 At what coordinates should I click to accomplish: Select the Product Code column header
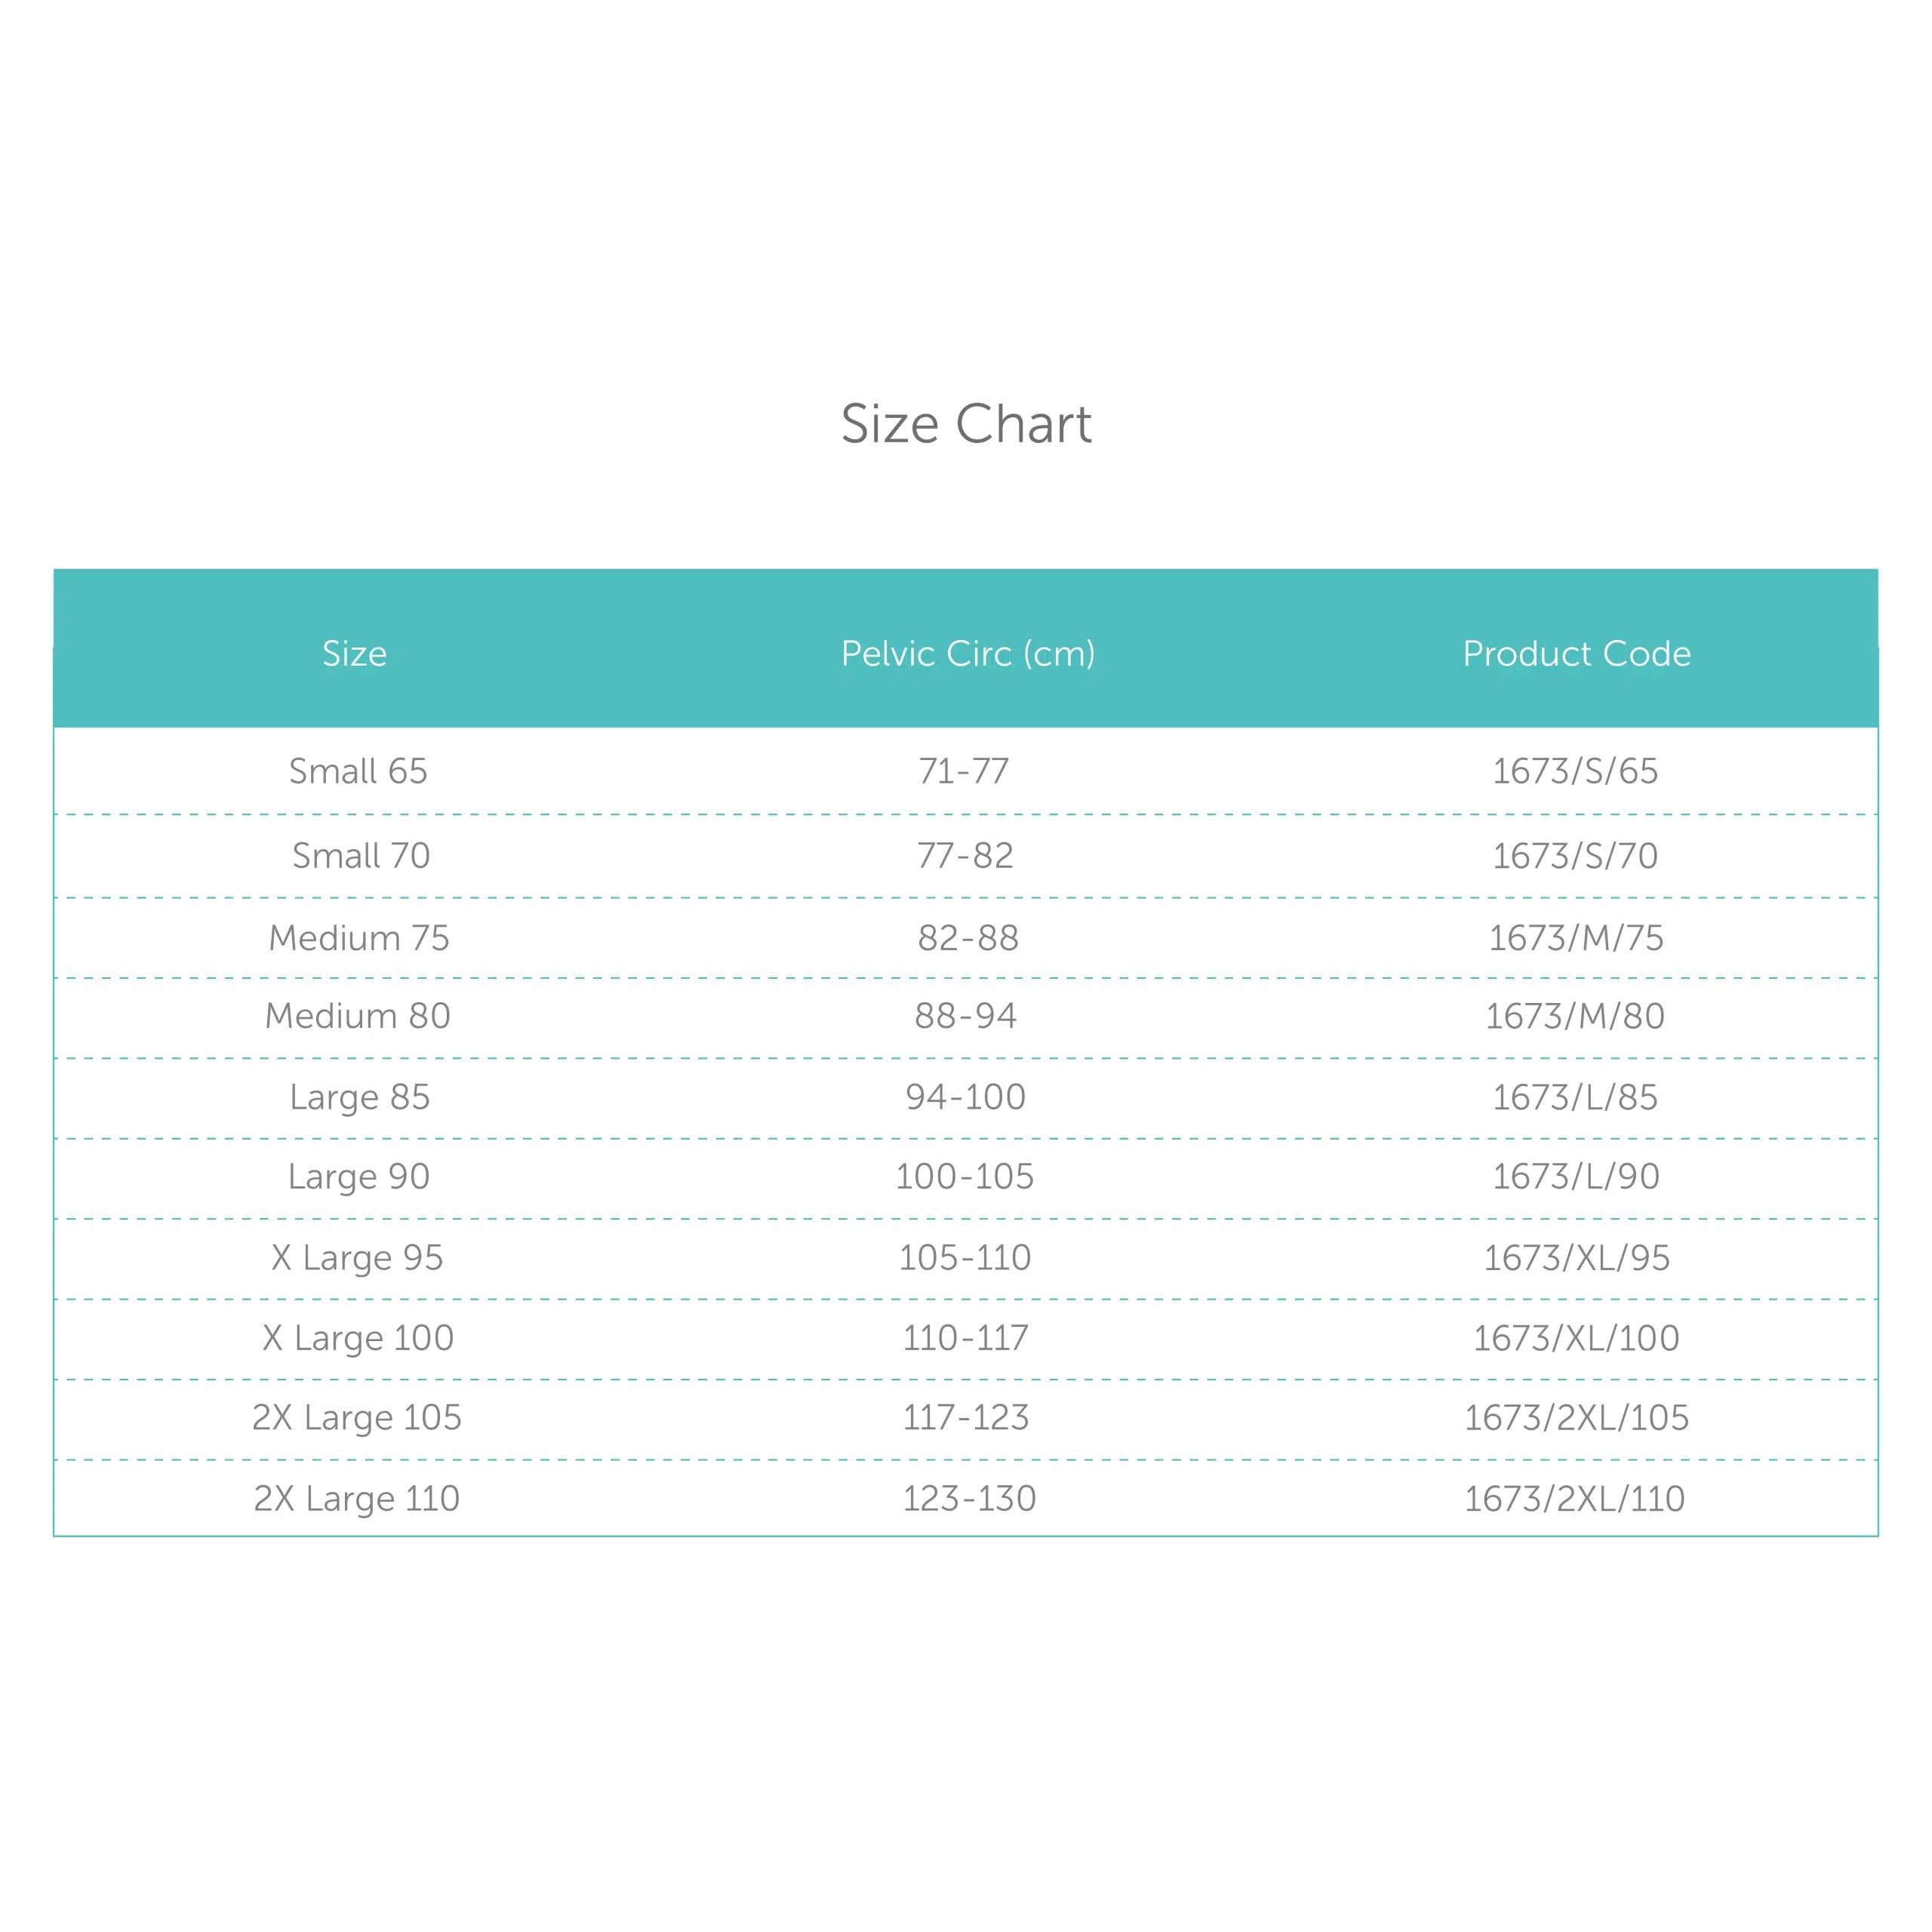pyautogui.click(x=1576, y=653)
